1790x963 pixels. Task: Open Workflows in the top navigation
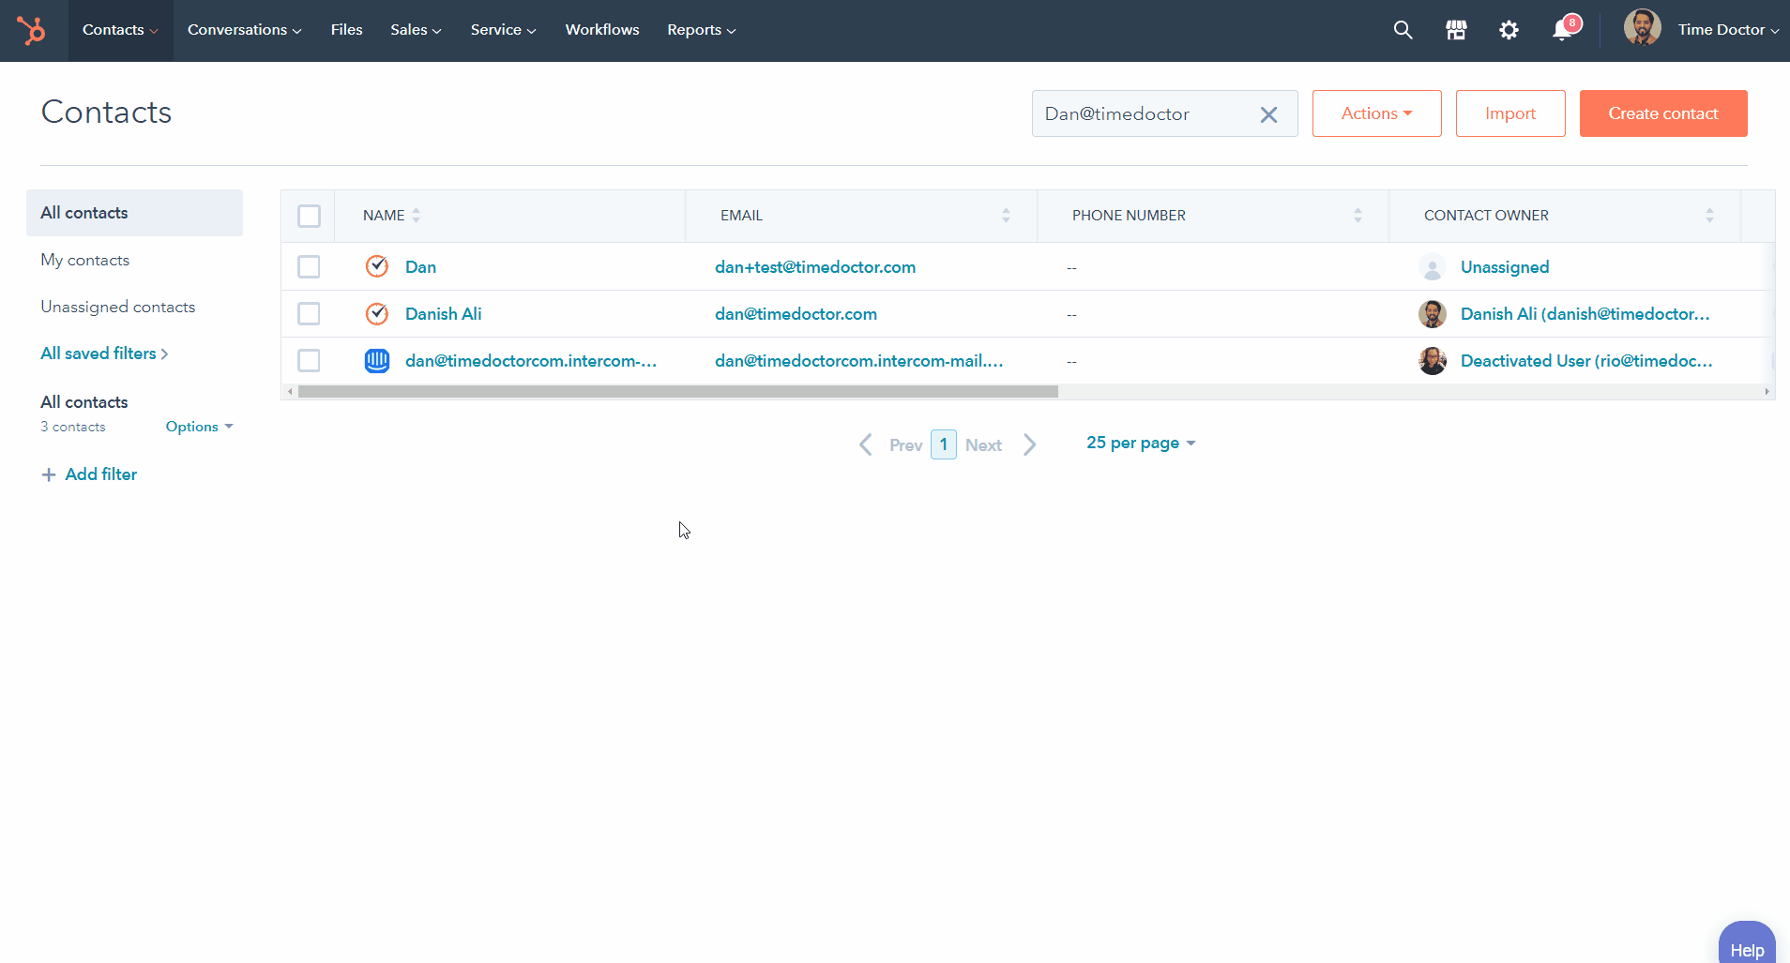click(x=602, y=30)
